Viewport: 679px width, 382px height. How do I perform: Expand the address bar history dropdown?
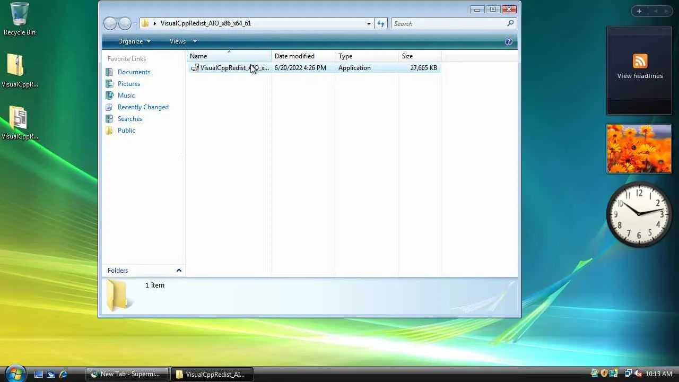(369, 23)
